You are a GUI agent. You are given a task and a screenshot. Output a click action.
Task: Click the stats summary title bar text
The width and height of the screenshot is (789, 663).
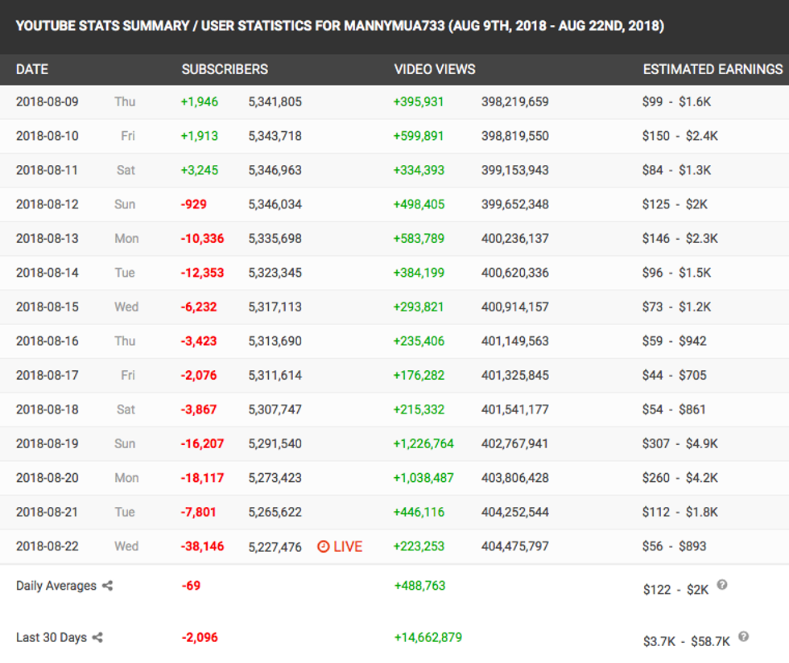pos(340,27)
